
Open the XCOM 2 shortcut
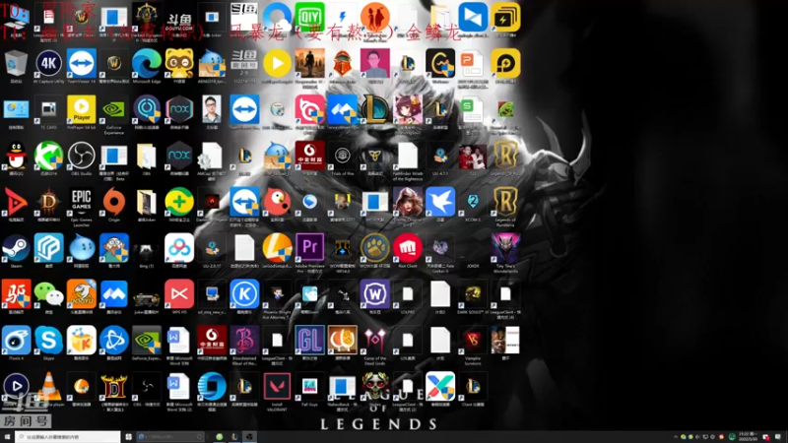pyautogui.click(x=473, y=202)
